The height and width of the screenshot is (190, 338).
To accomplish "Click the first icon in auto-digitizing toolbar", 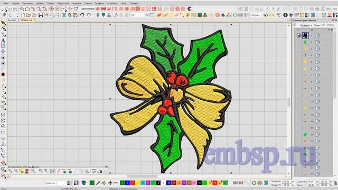I will (11, 171).
